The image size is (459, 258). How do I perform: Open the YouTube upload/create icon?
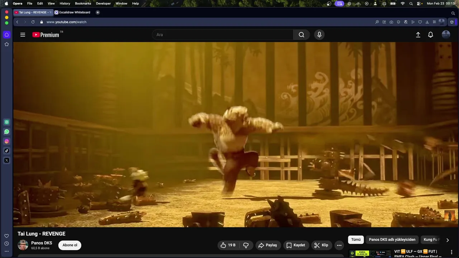[418, 35]
